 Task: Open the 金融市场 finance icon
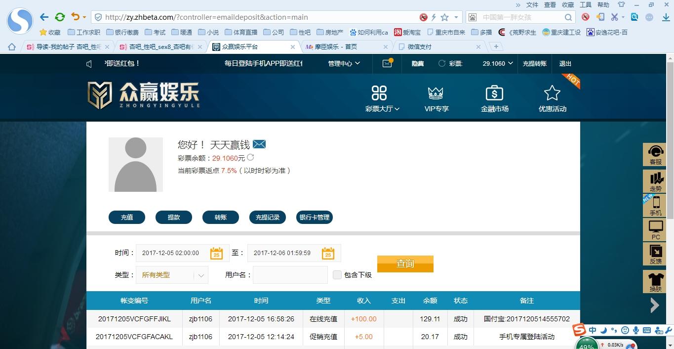point(494,93)
